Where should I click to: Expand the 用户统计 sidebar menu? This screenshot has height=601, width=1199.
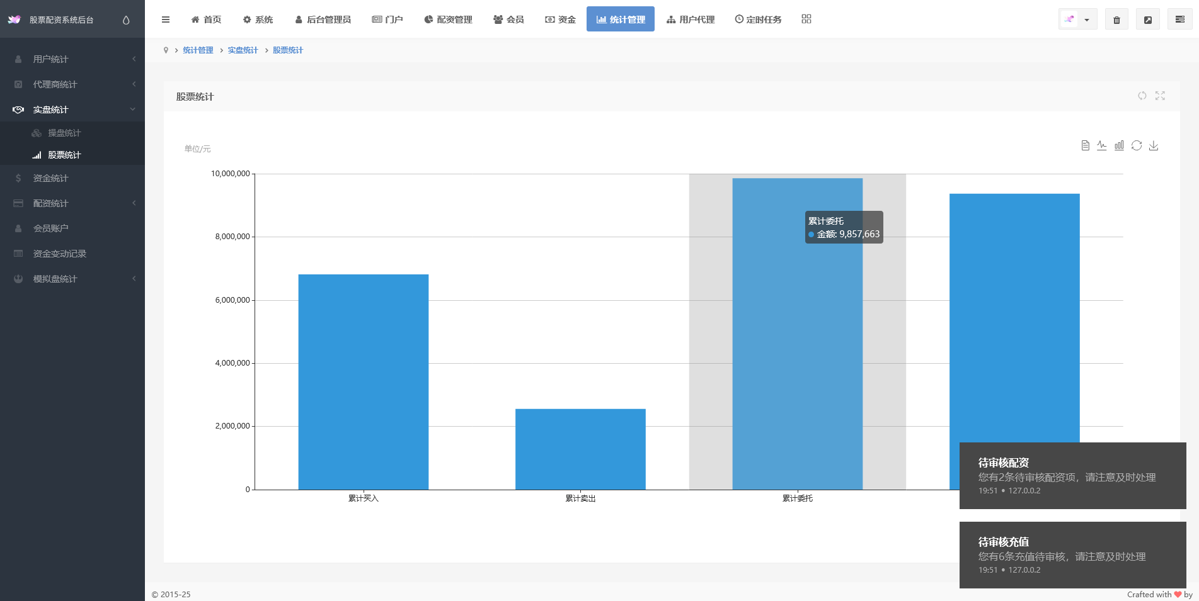pos(72,59)
